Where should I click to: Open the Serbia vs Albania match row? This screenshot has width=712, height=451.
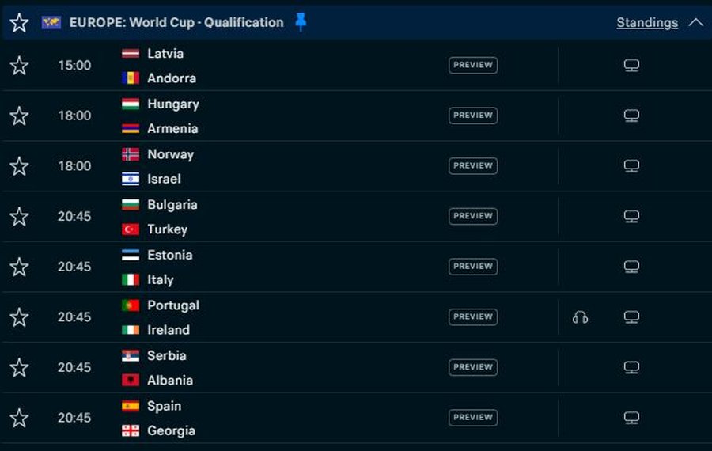tap(316, 367)
